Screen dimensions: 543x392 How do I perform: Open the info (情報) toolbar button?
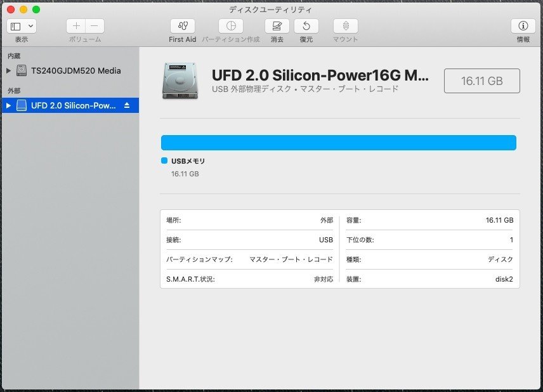[523, 26]
